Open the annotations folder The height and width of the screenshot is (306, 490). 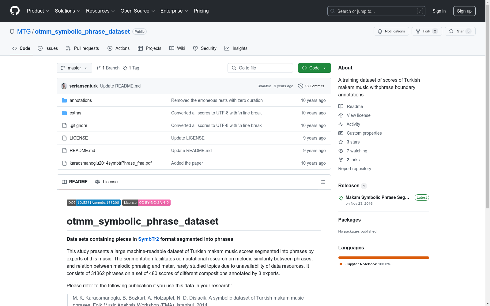click(81, 100)
